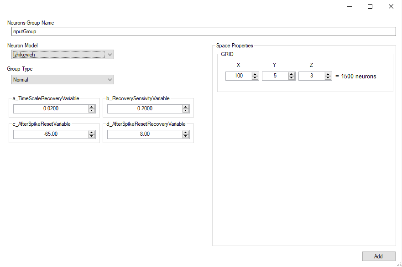Increment the grid Z value
The image size is (402, 267).
point(328,74)
